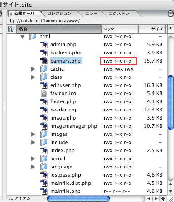Click the rwx rwx rwx permissions of cache
The height and width of the screenshot is (202, 174).
coord(119,69)
